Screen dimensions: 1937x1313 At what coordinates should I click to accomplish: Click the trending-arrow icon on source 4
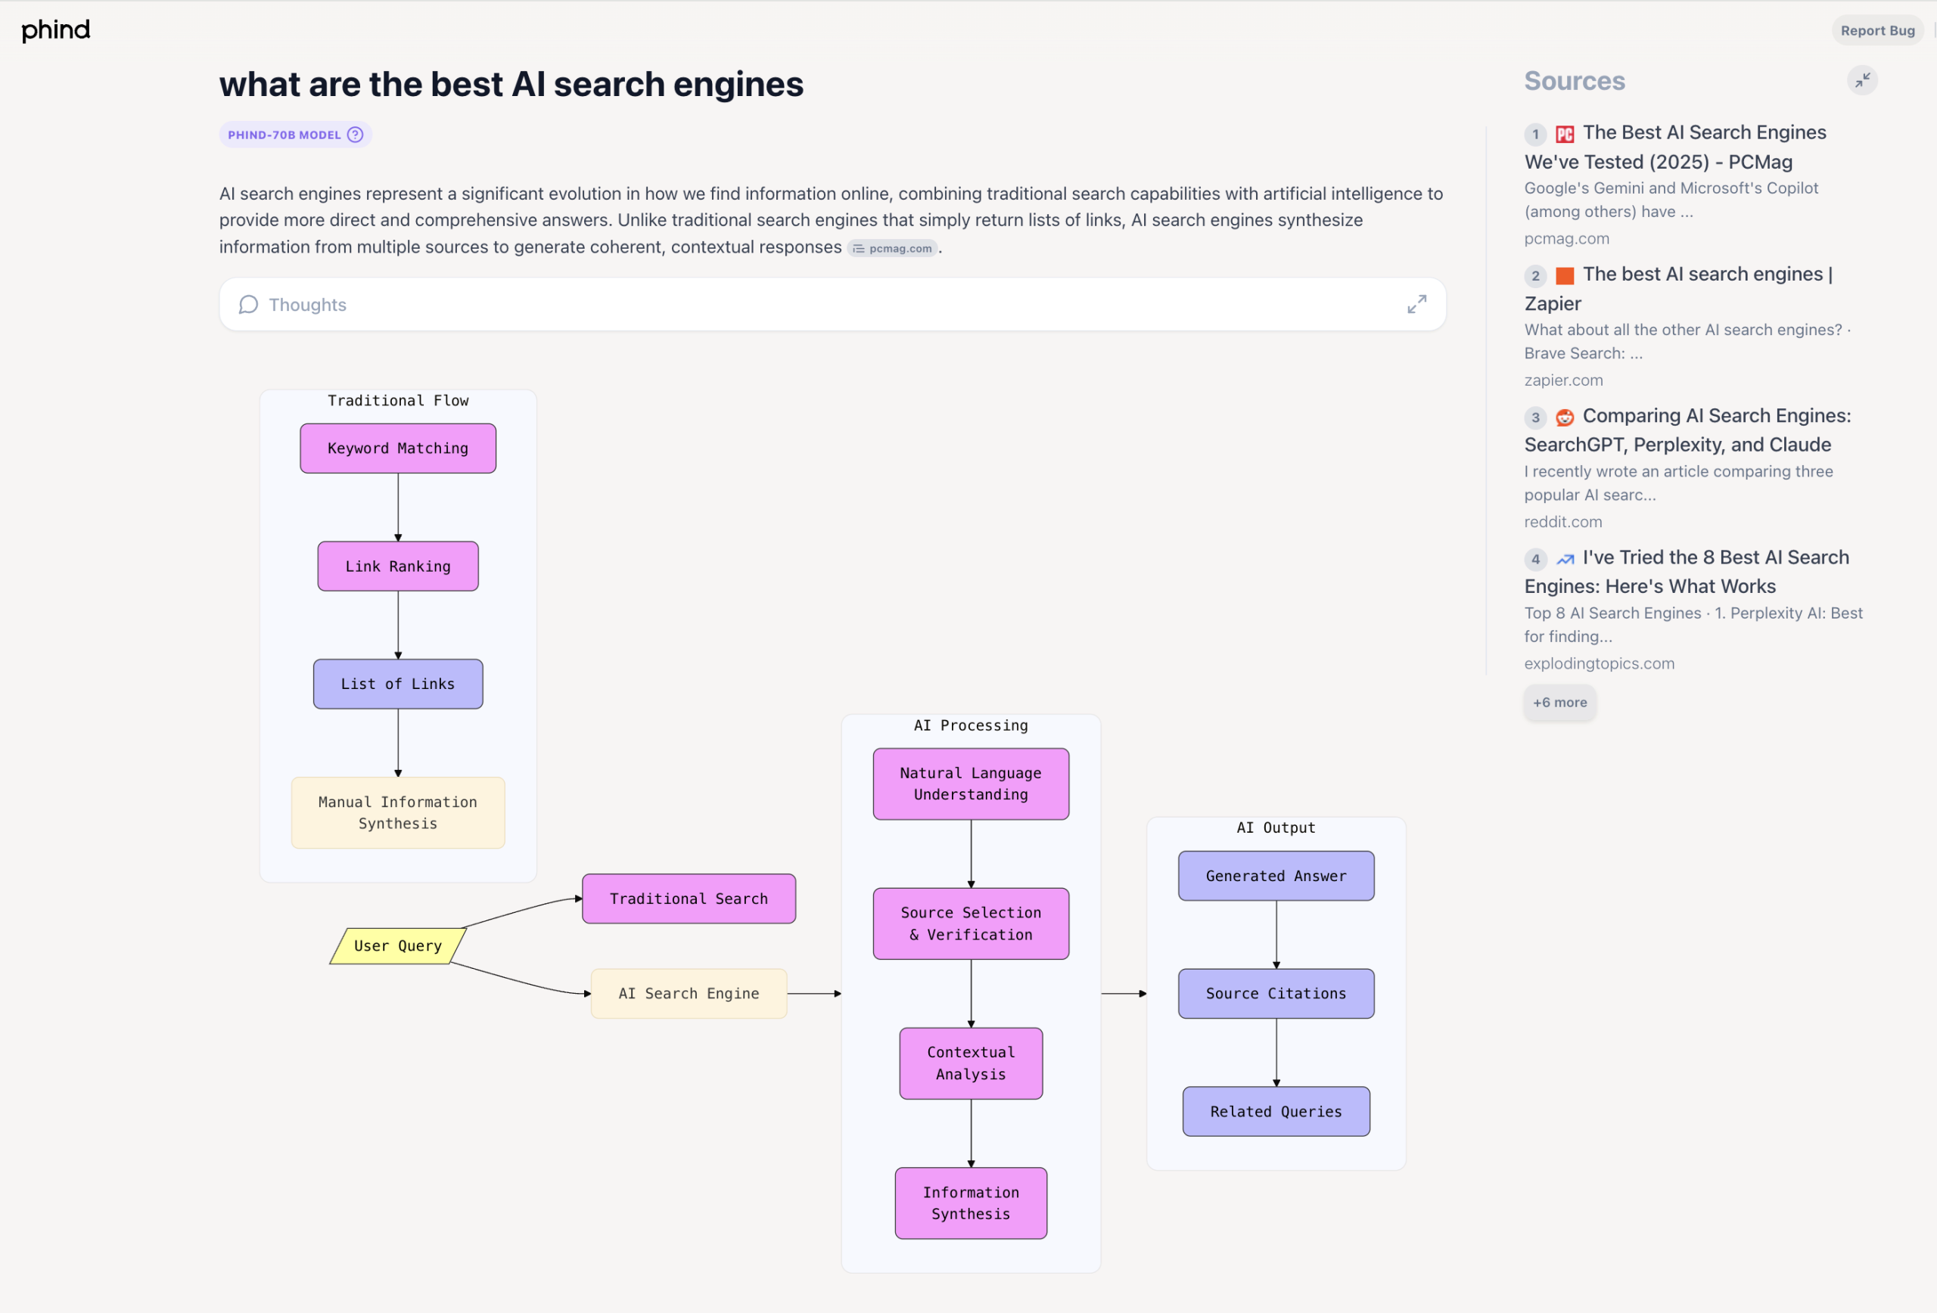coord(1565,559)
